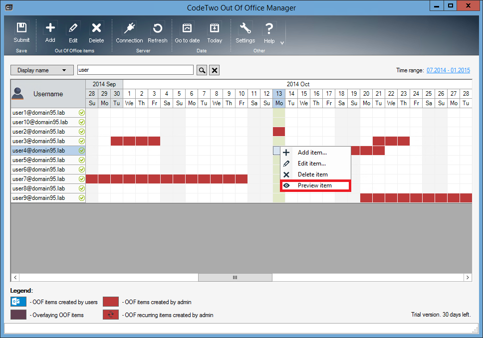The width and height of the screenshot is (483, 338).
Task: Expand the toolbar overflow chevron
Action: (x=282, y=43)
